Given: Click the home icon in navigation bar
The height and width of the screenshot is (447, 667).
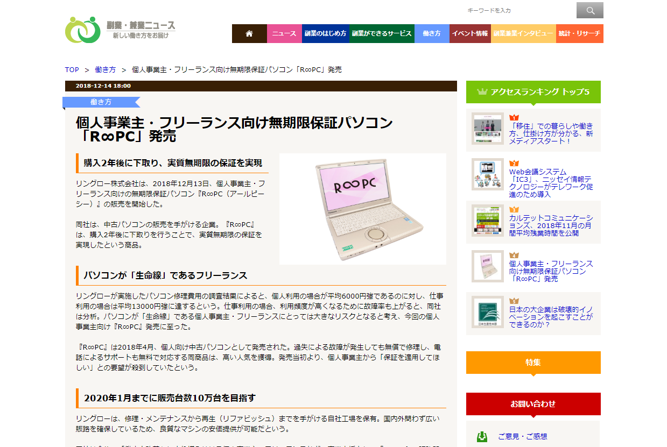Looking at the screenshot, I should pyautogui.click(x=249, y=33).
